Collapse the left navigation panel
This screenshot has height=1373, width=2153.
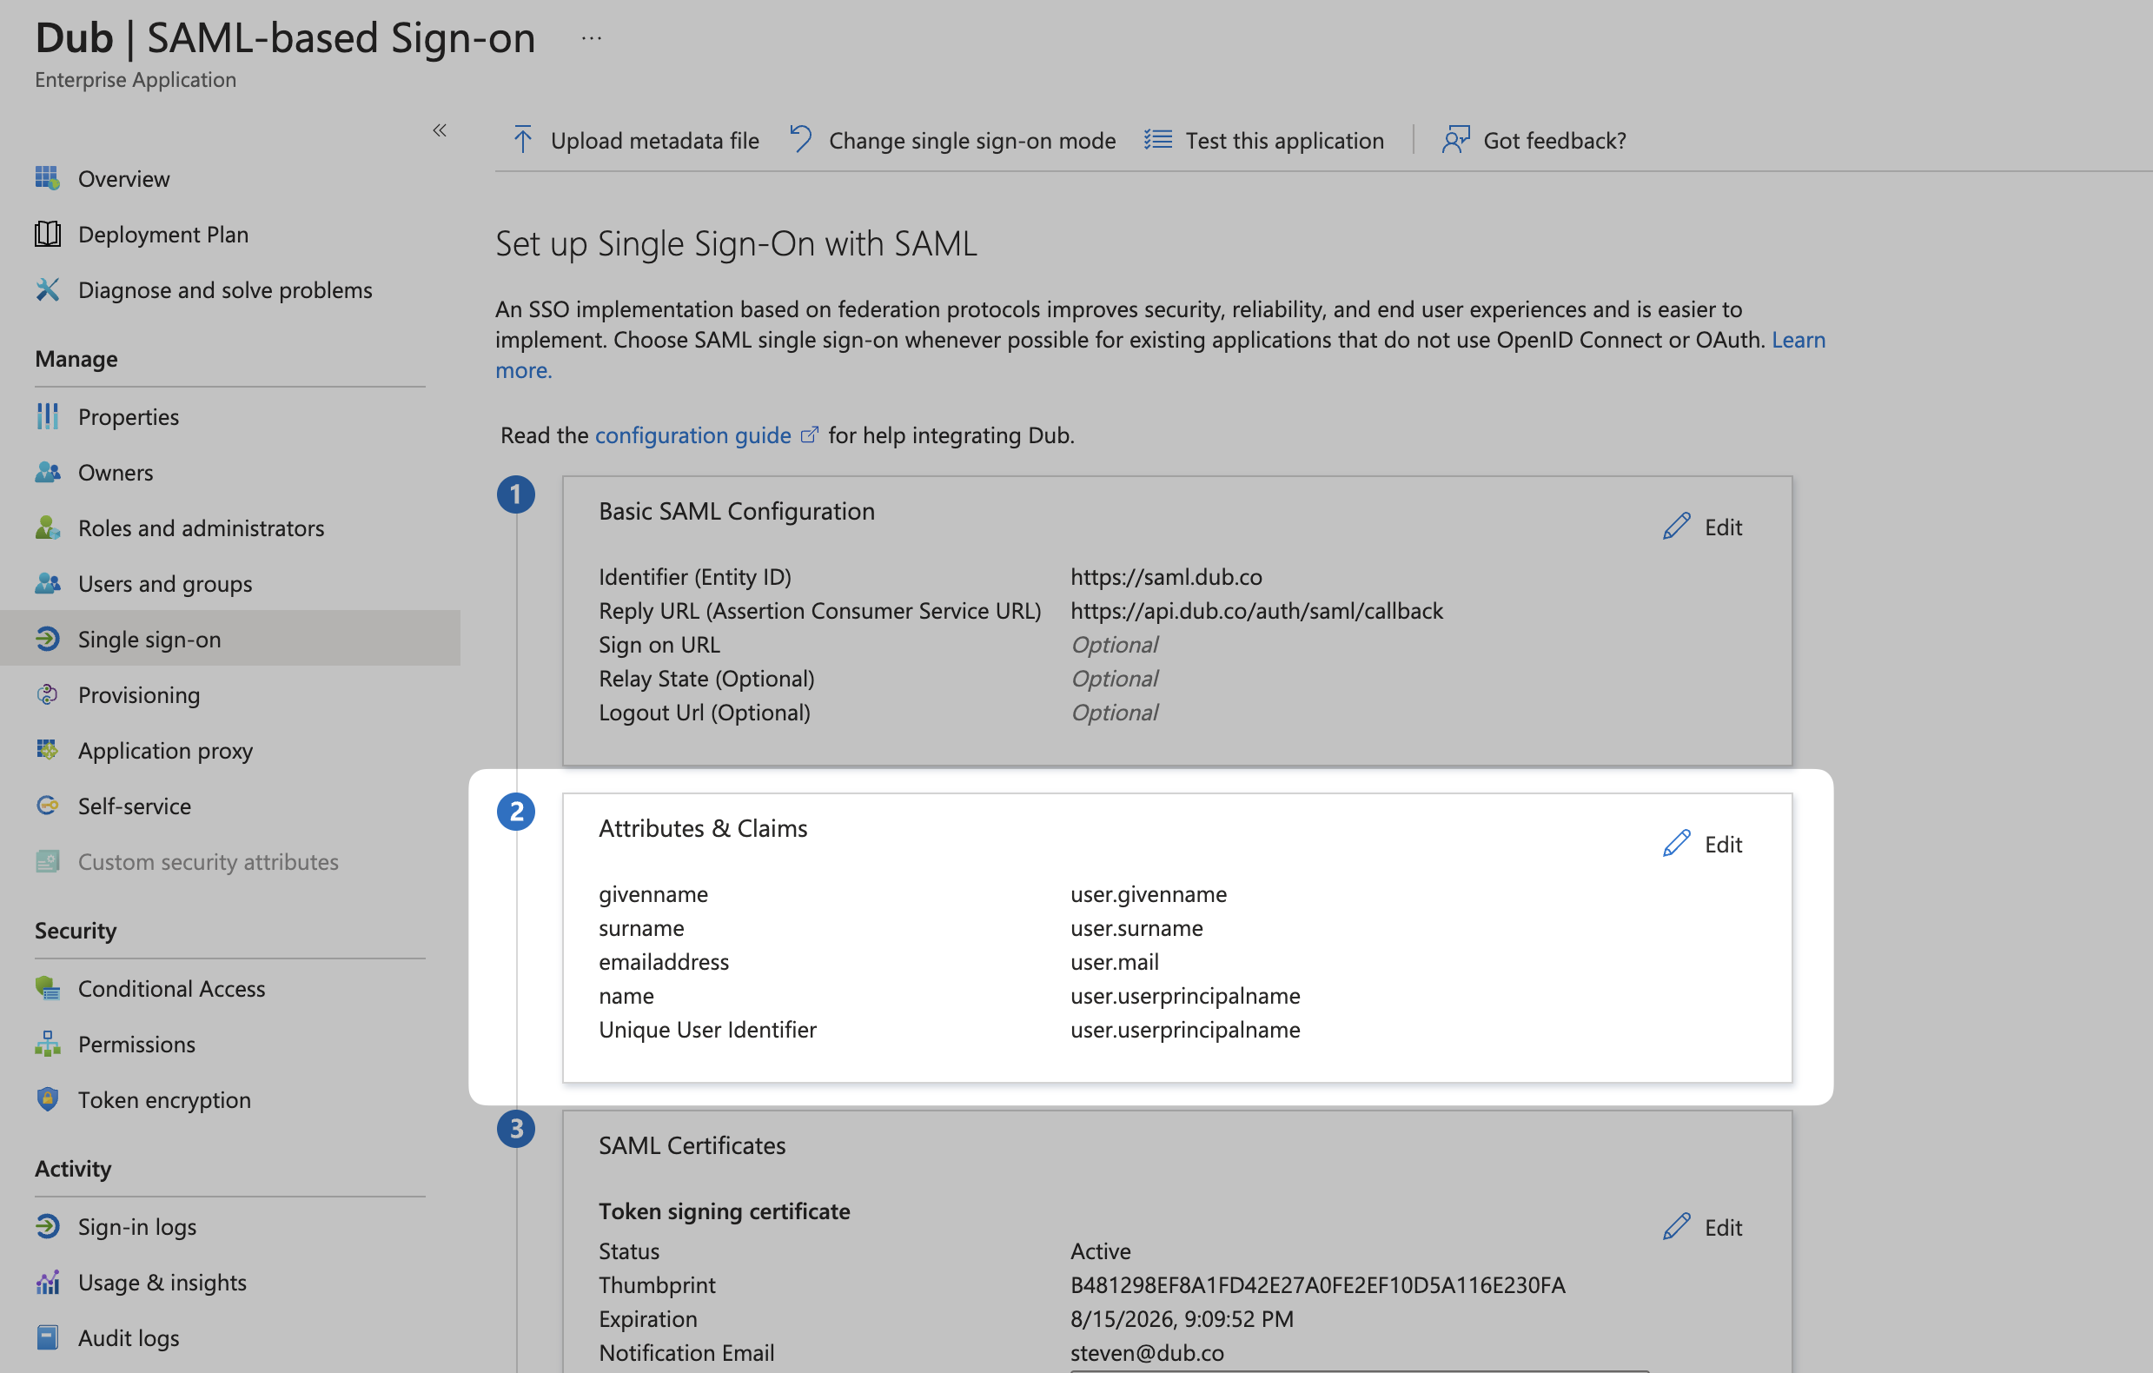coord(440,130)
